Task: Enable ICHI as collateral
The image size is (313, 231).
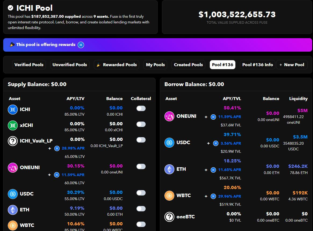Action: 141,108
